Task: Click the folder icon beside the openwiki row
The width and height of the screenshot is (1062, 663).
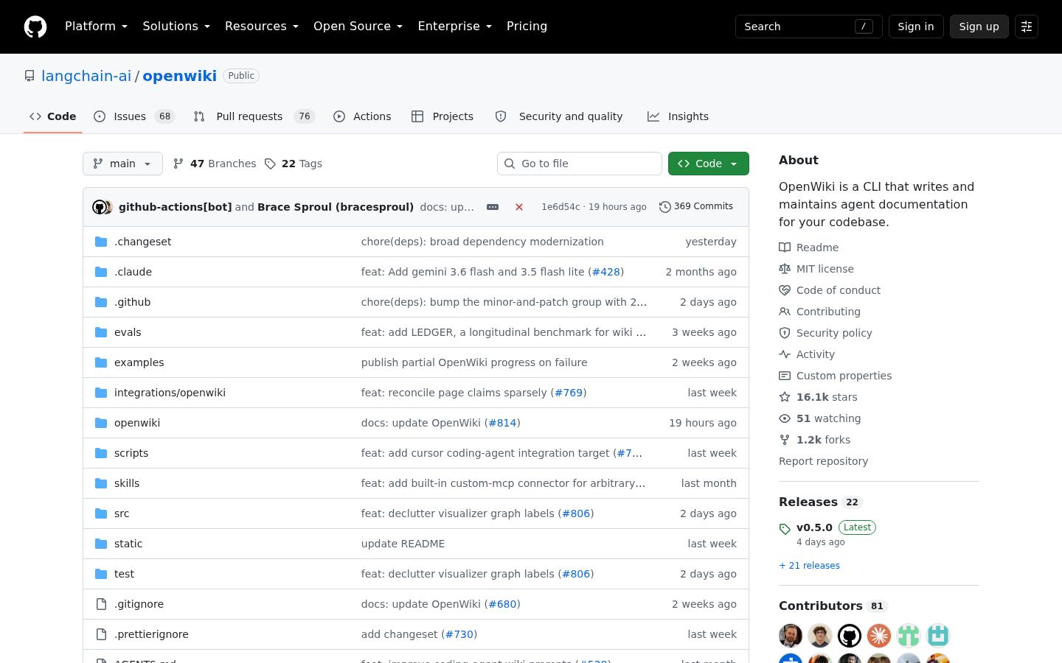Action: tap(101, 423)
